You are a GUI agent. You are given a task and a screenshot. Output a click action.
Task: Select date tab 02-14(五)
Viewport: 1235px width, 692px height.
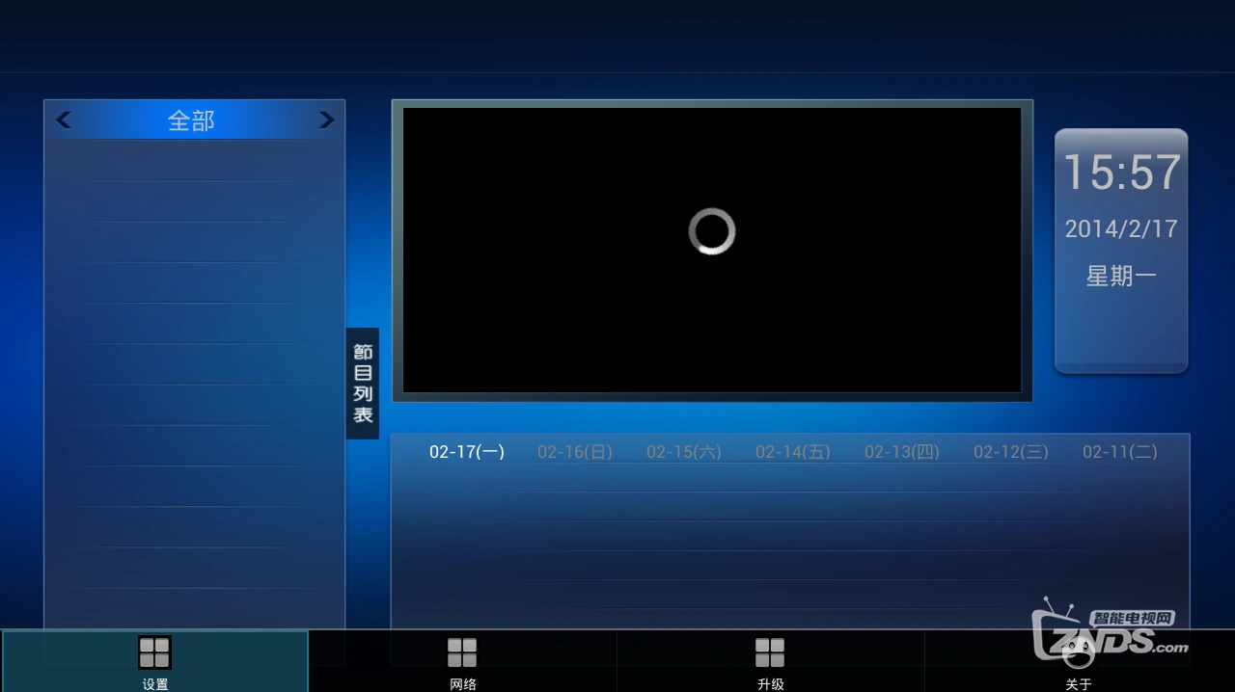coord(793,452)
